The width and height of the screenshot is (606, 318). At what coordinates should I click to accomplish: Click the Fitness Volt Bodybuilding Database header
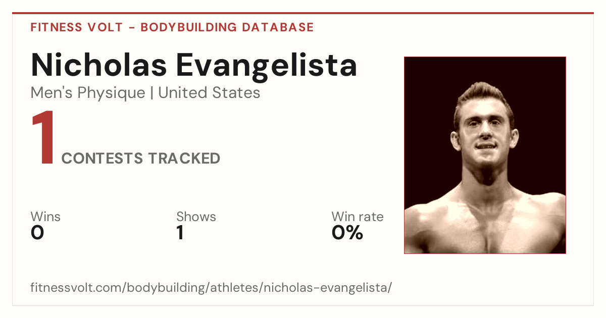(x=172, y=27)
